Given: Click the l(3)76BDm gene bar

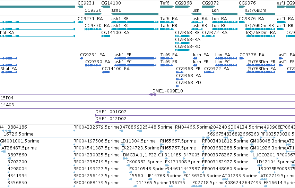Looking at the screenshot, I should pyautogui.click(x=260, y=14).
